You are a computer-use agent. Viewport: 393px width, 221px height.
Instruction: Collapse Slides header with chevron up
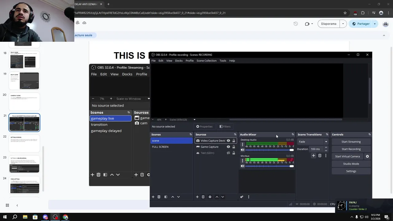pos(384,35)
